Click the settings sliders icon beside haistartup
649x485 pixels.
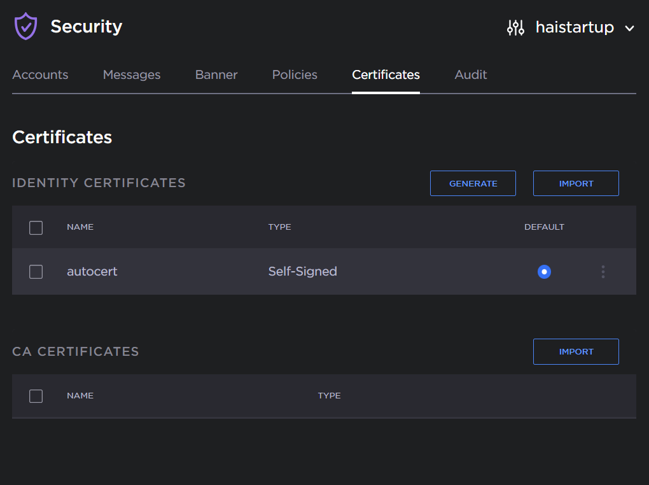[x=515, y=27]
